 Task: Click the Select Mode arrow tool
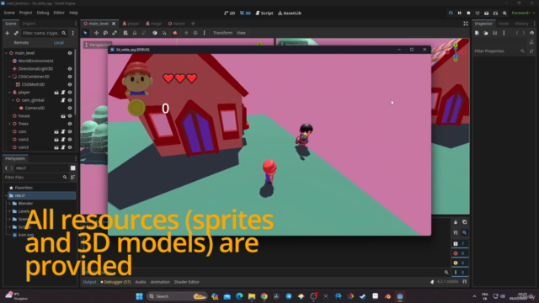(x=85, y=33)
